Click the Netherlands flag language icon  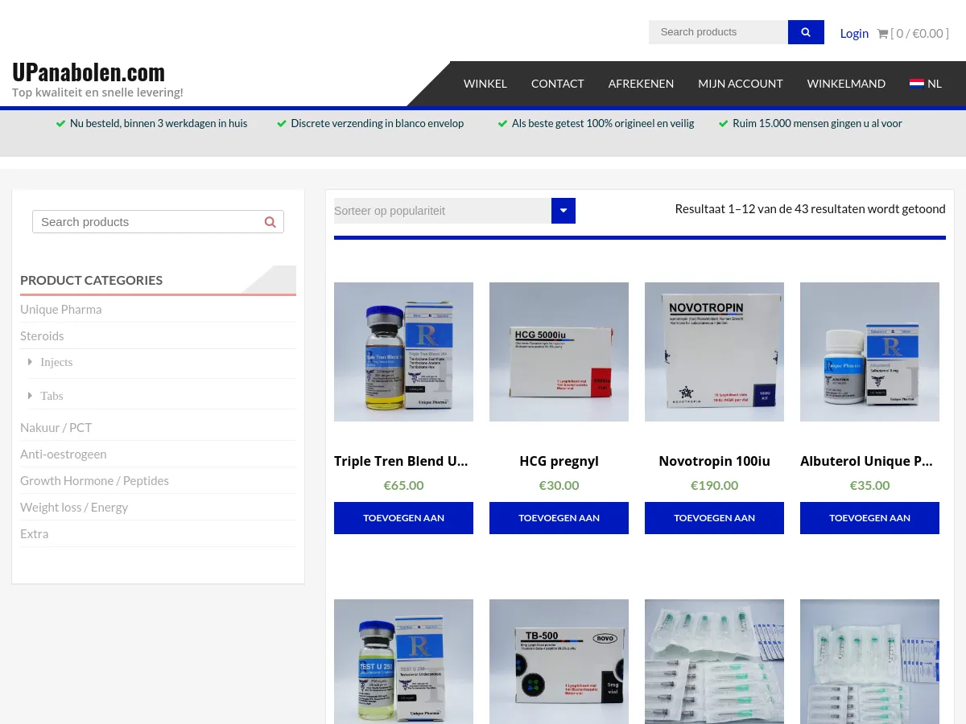(917, 83)
